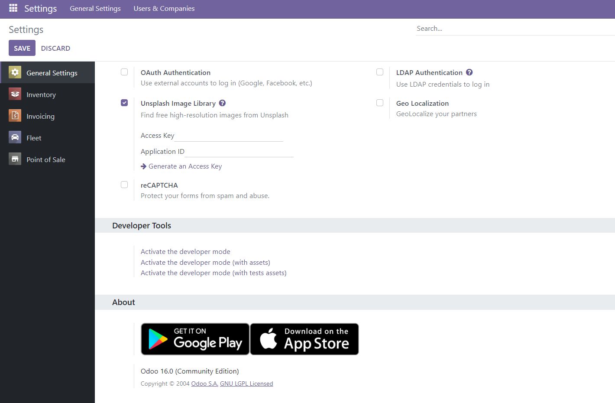Click the Get it on Google Play badge
The height and width of the screenshot is (403, 615).
point(195,339)
